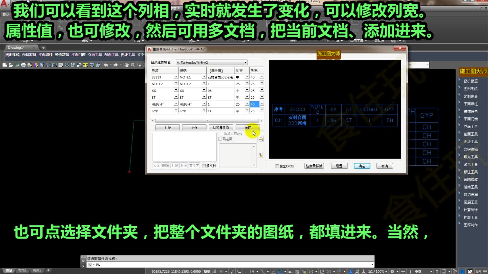The width and height of the screenshot is (488, 274).
Task: Toggle grid display in status bar
Action: click(214, 271)
